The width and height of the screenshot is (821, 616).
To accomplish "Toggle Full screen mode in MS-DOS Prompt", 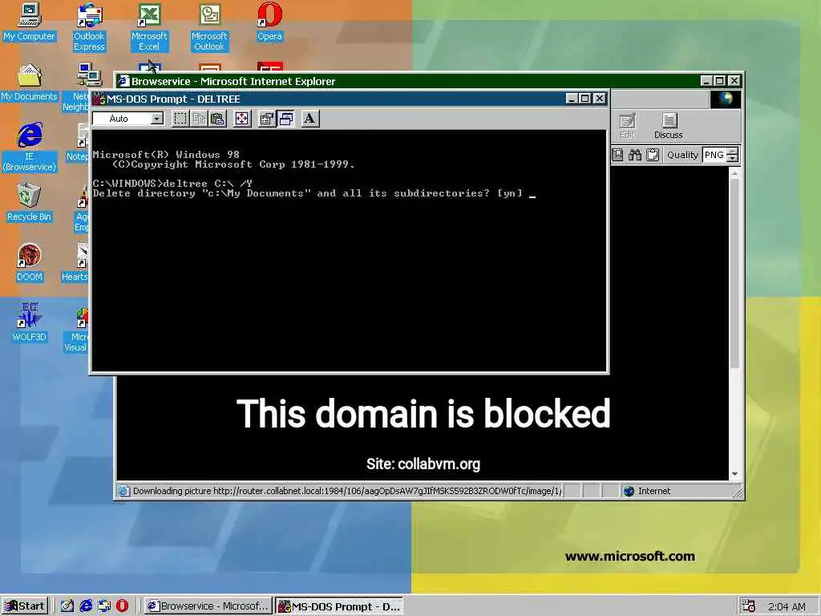I will 242,119.
